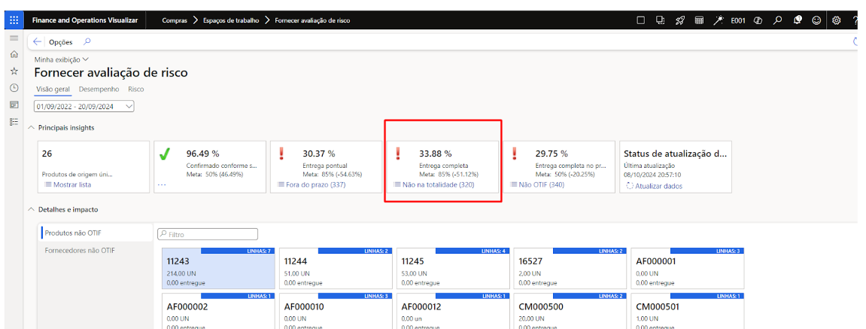The image size is (866, 329).
Task: Open Modules list icon in sidebar
Action: 14,121
